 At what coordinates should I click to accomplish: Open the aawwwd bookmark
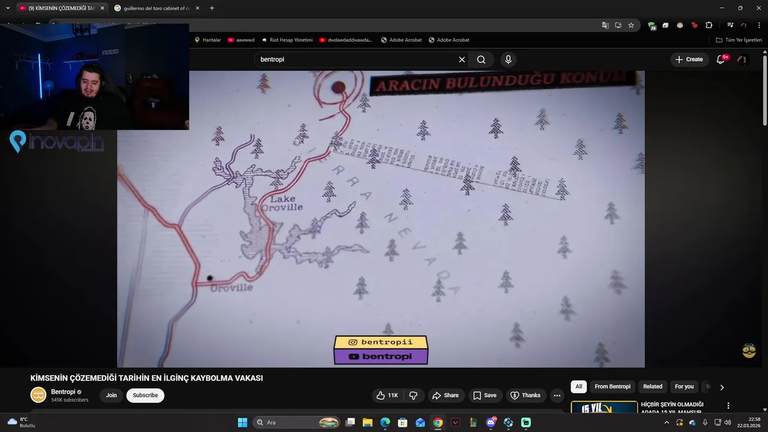tap(241, 40)
